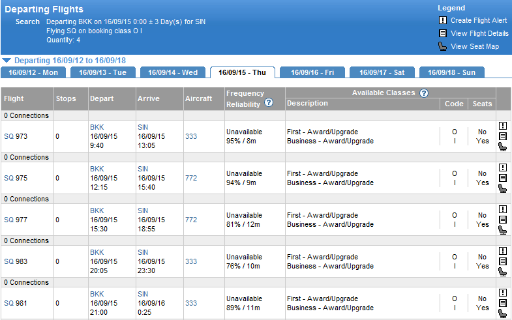
Task: Collapse the Departing date range section
Action: [x=7, y=60]
